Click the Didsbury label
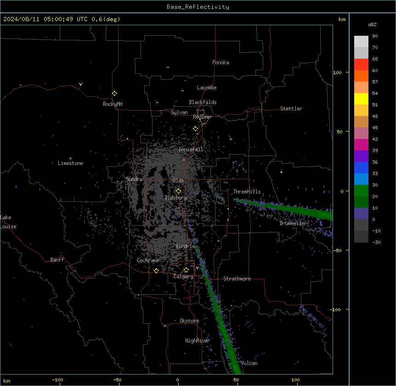The width and height of the screenshot is (396, 386). pos(176,198)
